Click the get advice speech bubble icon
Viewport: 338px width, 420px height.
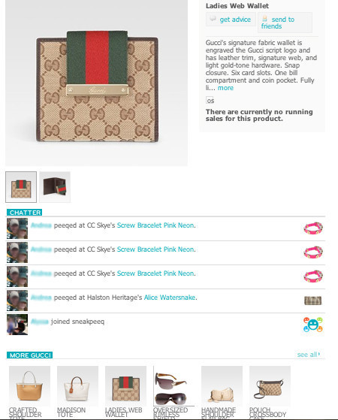coord(213,19)
